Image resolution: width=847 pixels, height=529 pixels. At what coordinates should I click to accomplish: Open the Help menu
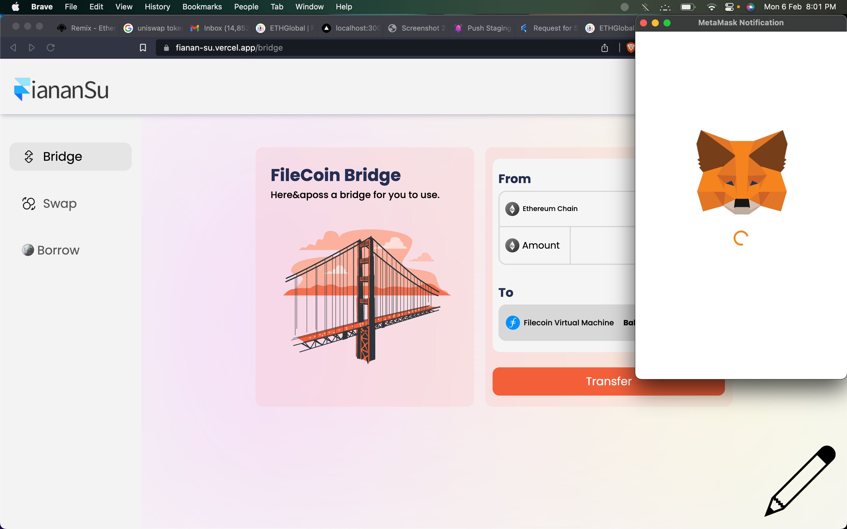pyautogui.click(x=344, y=7)
